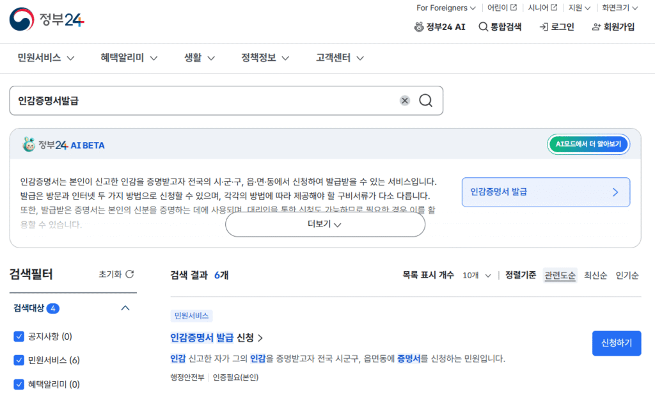The width and height of the screenshot is (655, 396).
Task: Sort results by 최신순
Action: click(x=596, y=276)
